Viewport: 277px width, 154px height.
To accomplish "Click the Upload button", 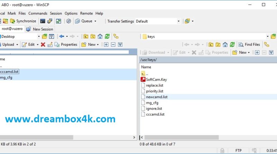I will (x=7, y=45).
